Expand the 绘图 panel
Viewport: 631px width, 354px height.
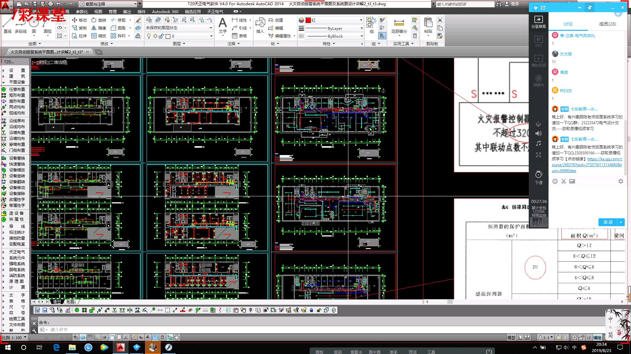coord(35,44)
